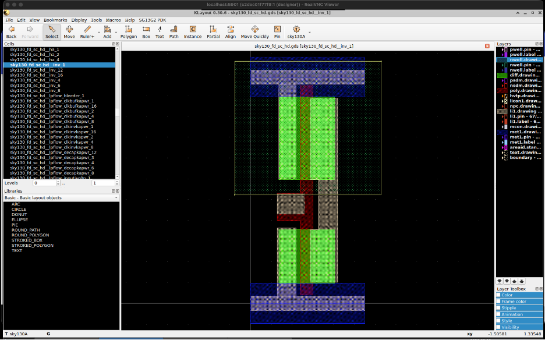Click the first Levels input field

tap(44, 183)
